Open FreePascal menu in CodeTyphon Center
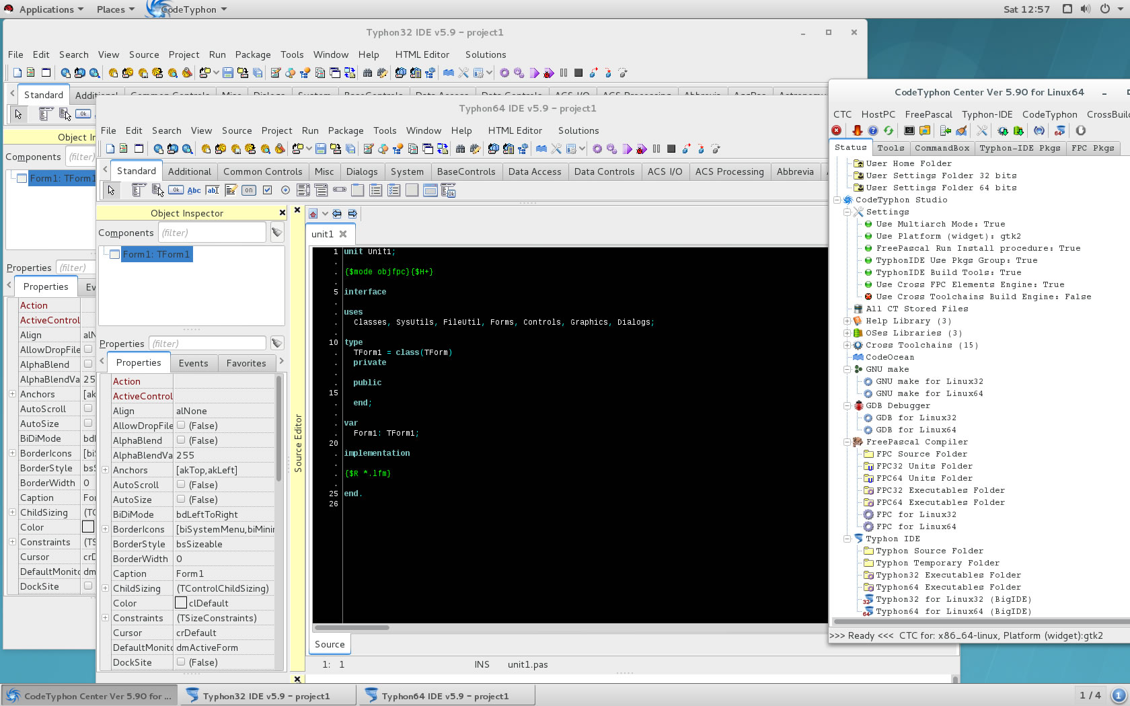The image size is (1130, 706). click(928, 114)
